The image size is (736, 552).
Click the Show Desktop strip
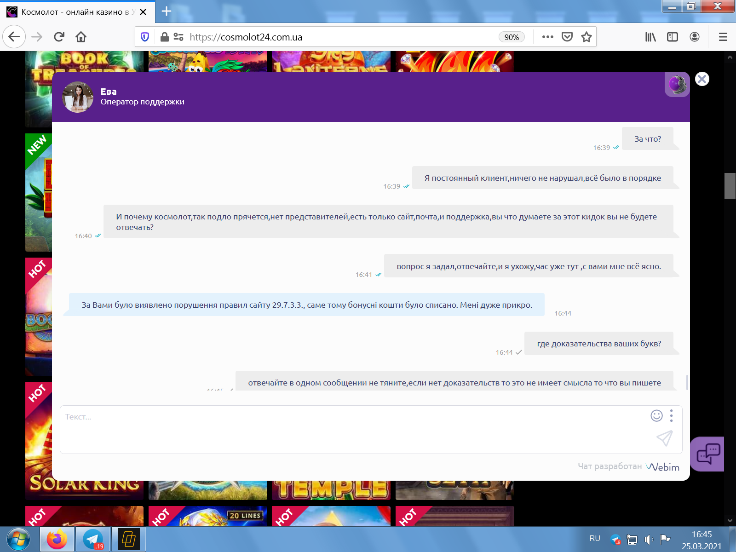(x=732, y=539)
